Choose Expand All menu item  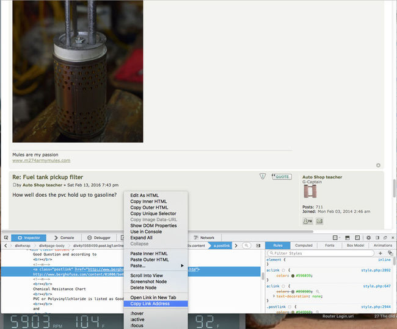156,238
